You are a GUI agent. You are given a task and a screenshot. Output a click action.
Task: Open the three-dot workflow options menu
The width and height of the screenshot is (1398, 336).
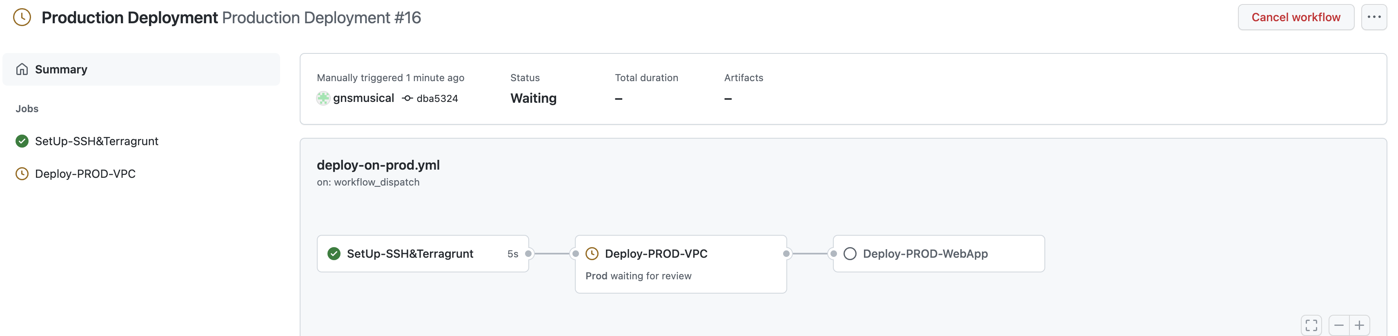coord(1374,18)
